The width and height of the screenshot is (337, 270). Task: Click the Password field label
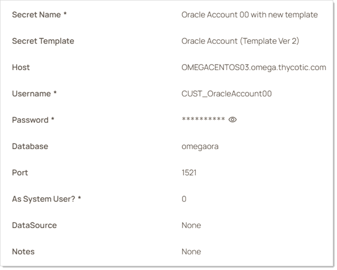pyautogui.click(x=33, y=120)
